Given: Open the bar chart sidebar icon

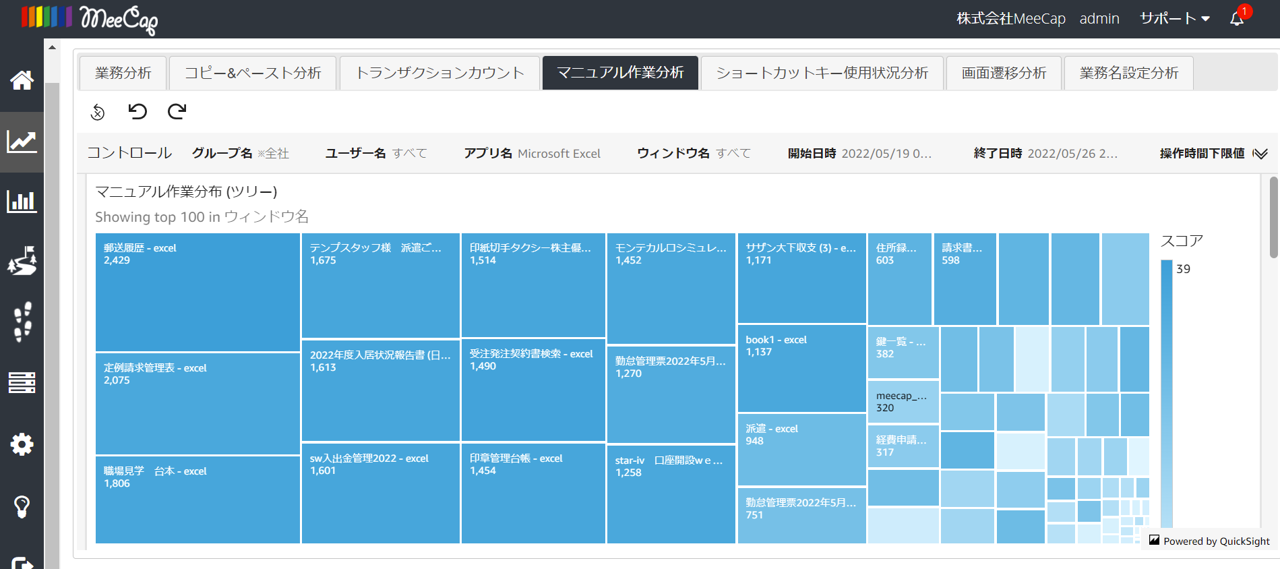Looking at the screenshot, I should tap(22, 201).
